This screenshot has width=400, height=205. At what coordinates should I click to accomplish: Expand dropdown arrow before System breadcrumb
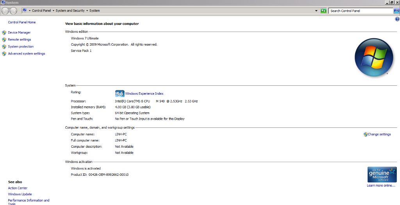87,11
